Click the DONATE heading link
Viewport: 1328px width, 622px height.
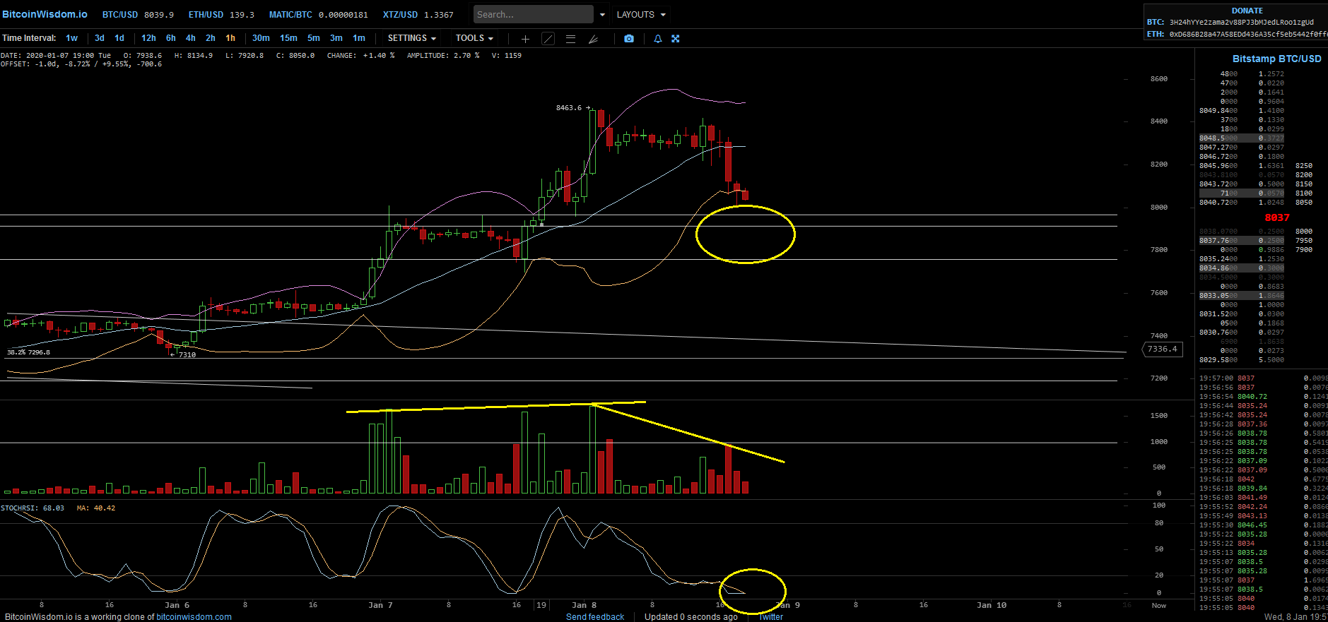(x=1247, y=11)
